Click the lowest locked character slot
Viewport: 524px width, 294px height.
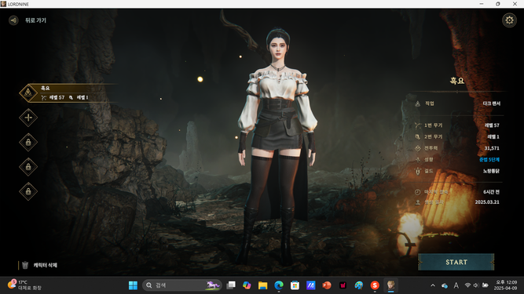tap(28, 191)
